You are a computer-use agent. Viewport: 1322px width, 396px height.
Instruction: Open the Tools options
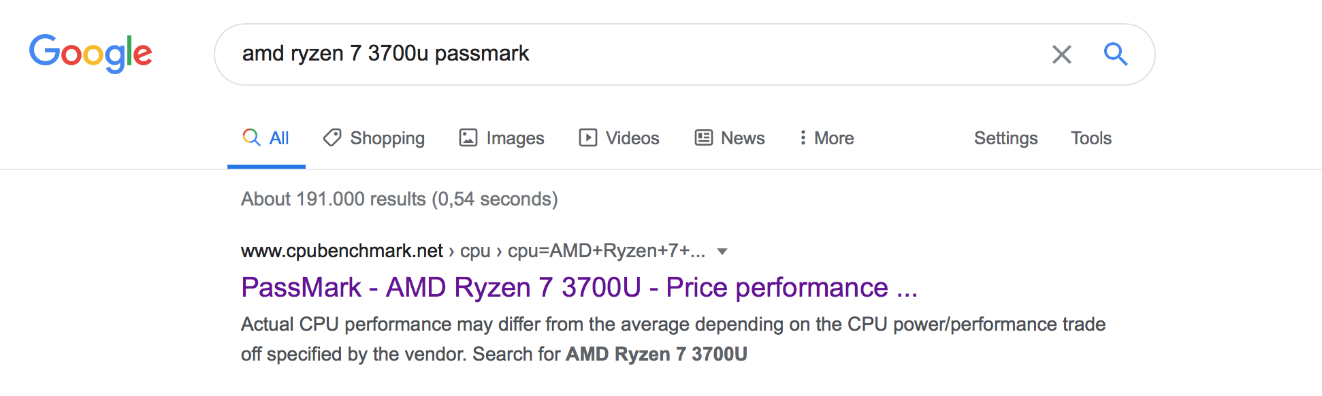tap(1091, 137)
